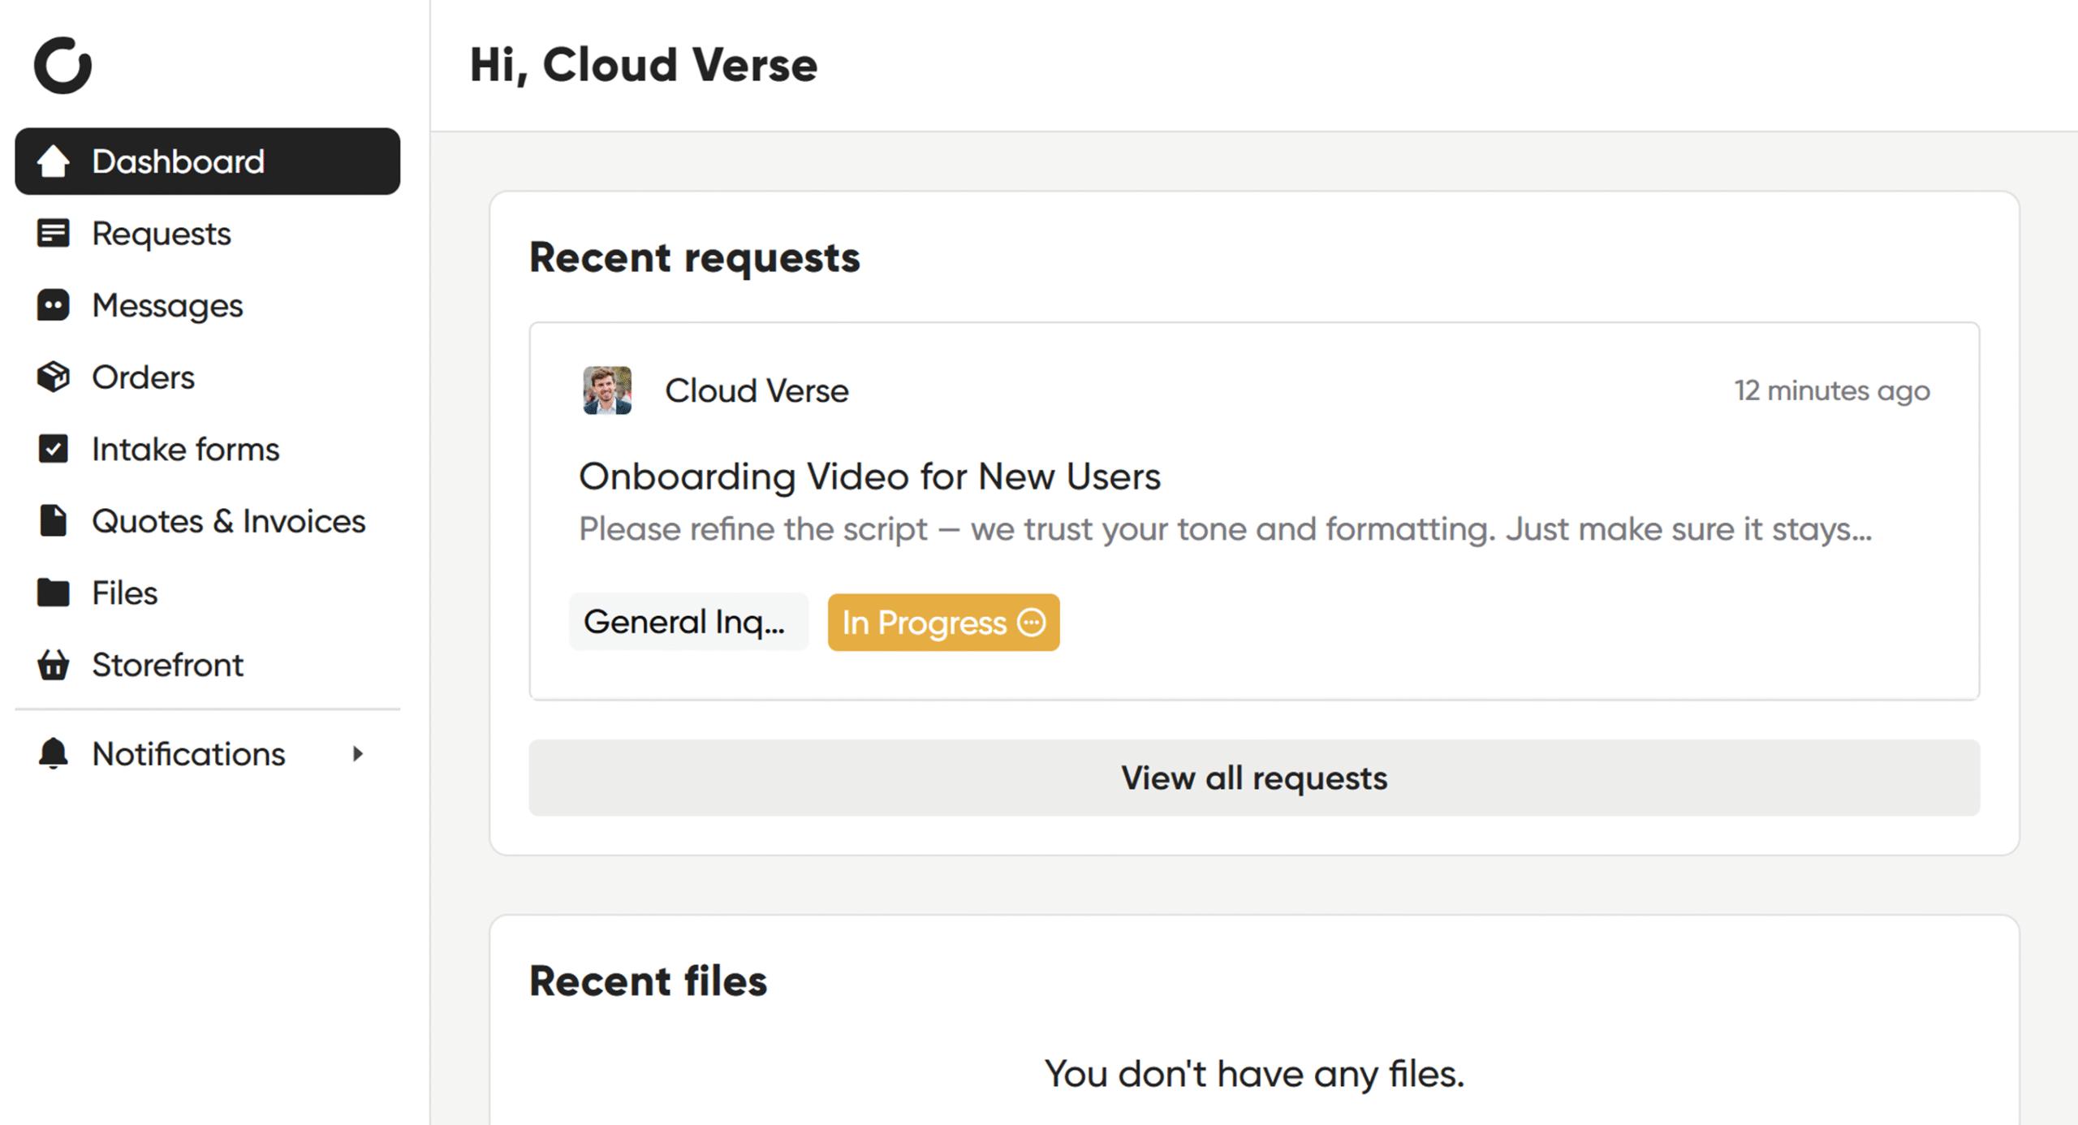The height and width of the screenshot is (1125, 2078).
Task: Expand the Notifications arrow
Action: [357, 754]
